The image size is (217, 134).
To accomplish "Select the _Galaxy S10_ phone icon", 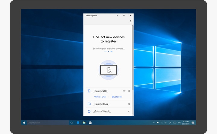I will (89, 91).
